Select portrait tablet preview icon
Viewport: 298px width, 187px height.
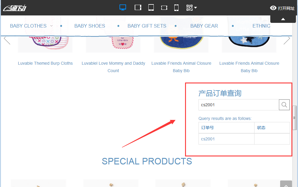click(151, 8)
